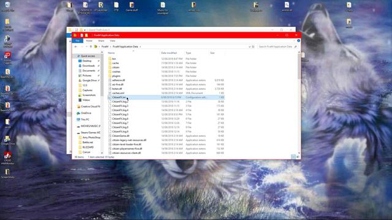Viewport: 392px width, 220px height.
Task: Open Battle.net folder in navigation pane
Action: (88, 142)
